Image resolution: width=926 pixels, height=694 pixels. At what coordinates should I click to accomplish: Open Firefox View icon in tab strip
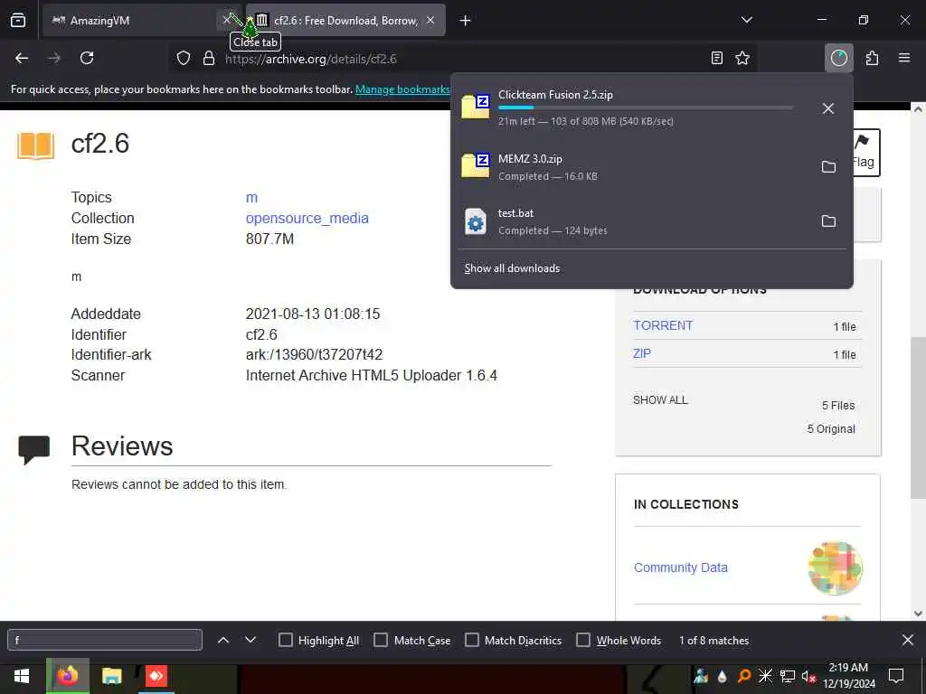coord(18,20)
